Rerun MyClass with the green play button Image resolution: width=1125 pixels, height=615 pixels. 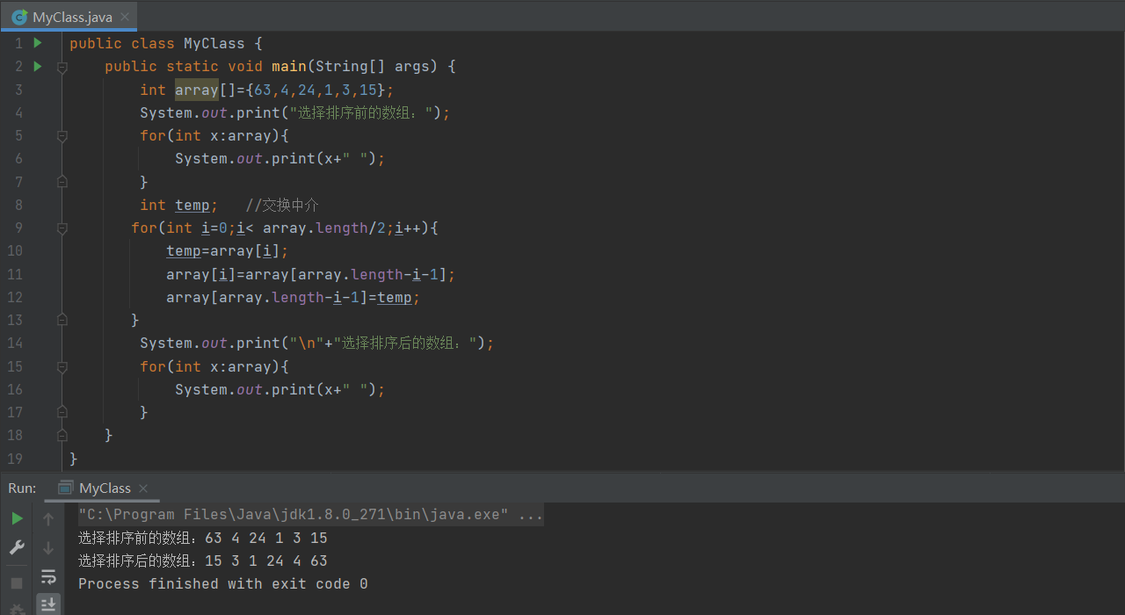17,518
